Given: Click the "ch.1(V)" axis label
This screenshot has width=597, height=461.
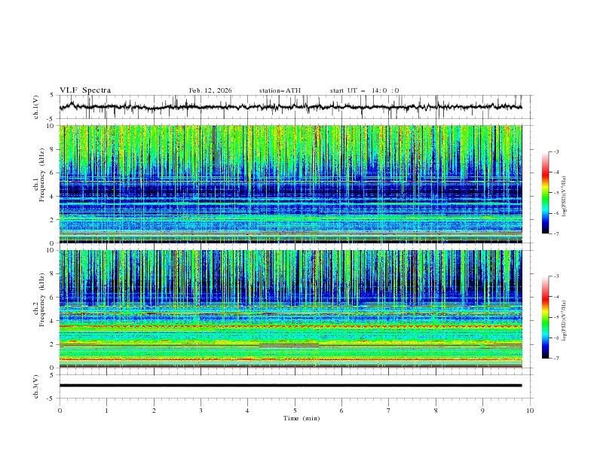Looking at the screenshot, I should 36,107.
